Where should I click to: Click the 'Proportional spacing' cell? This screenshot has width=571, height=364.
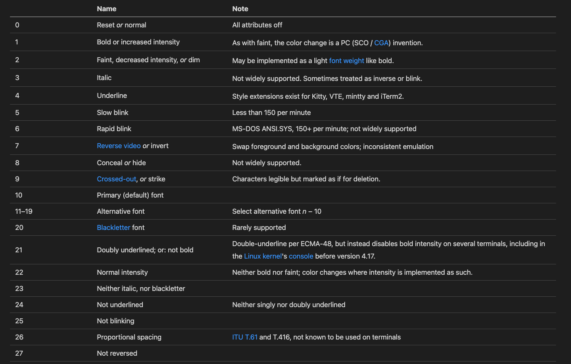pyautogui.click(x=129, y=337)
